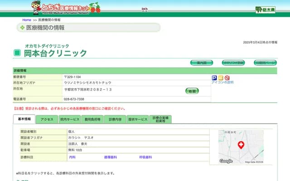290x181 pixels.
Task: Open the Home breadcrumb link
Action: [x=27, y=20]
